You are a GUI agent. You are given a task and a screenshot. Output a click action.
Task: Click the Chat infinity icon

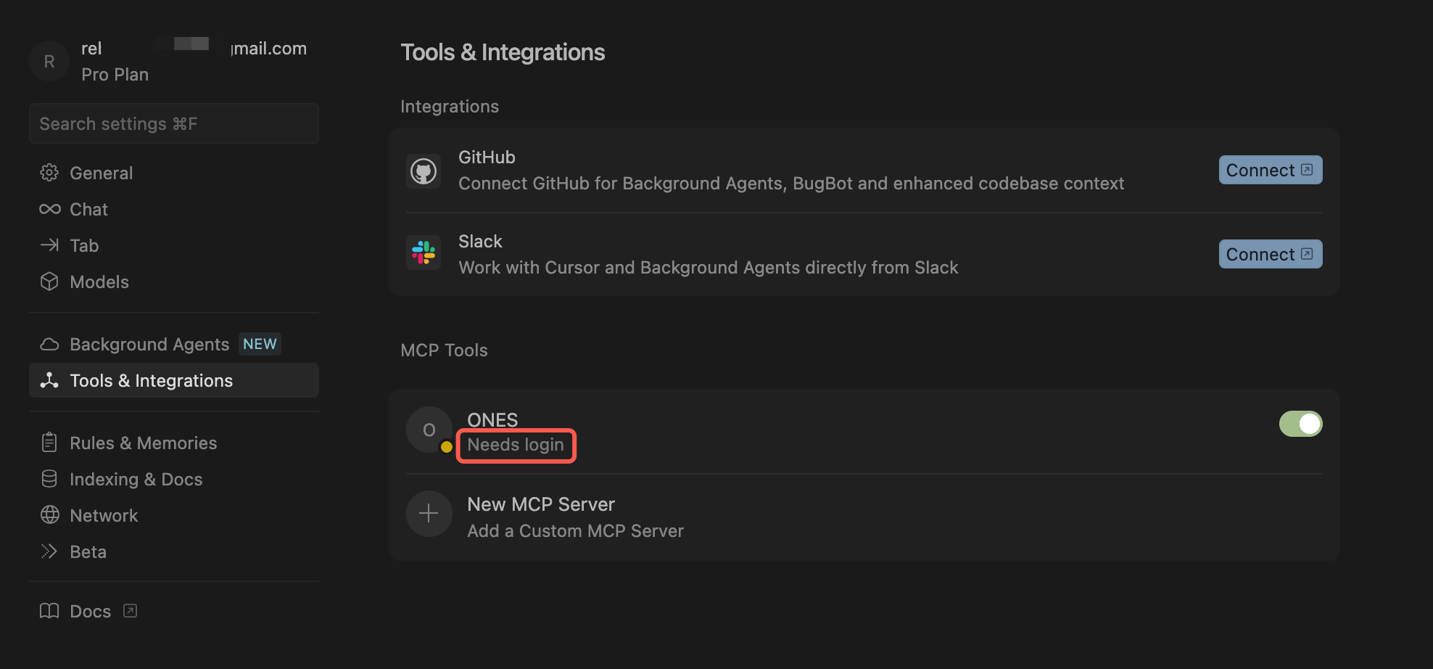tap(49, 209)
